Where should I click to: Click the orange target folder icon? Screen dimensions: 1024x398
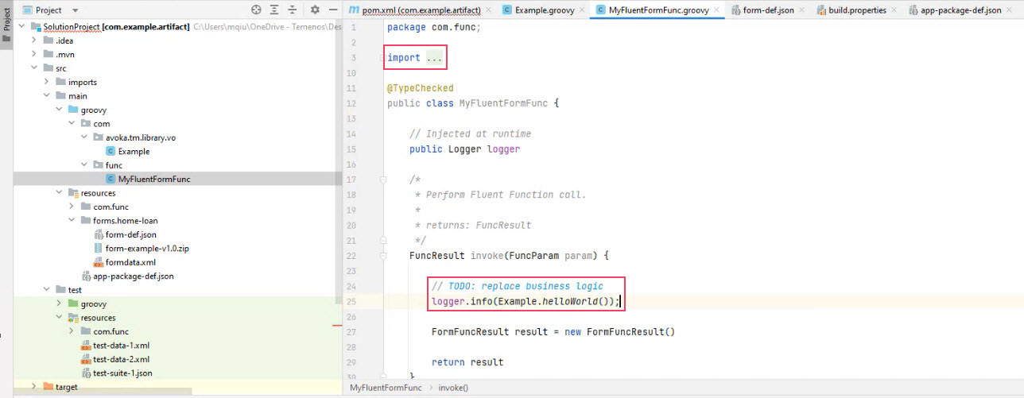coord(48,386)
